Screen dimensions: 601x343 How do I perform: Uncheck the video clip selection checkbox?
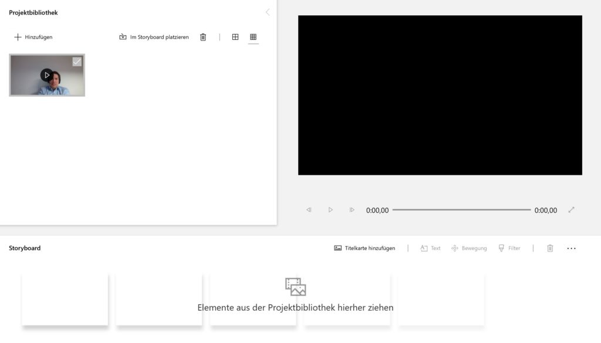click(x=77, y=62)
